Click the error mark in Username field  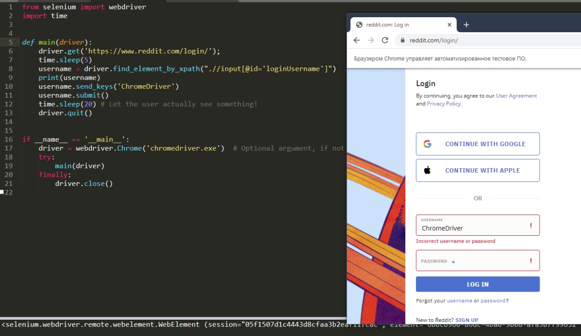pos(531,225)
